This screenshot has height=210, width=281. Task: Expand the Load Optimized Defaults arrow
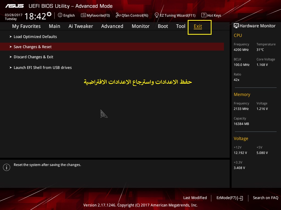pyautogui.click(x=11, y=37)
